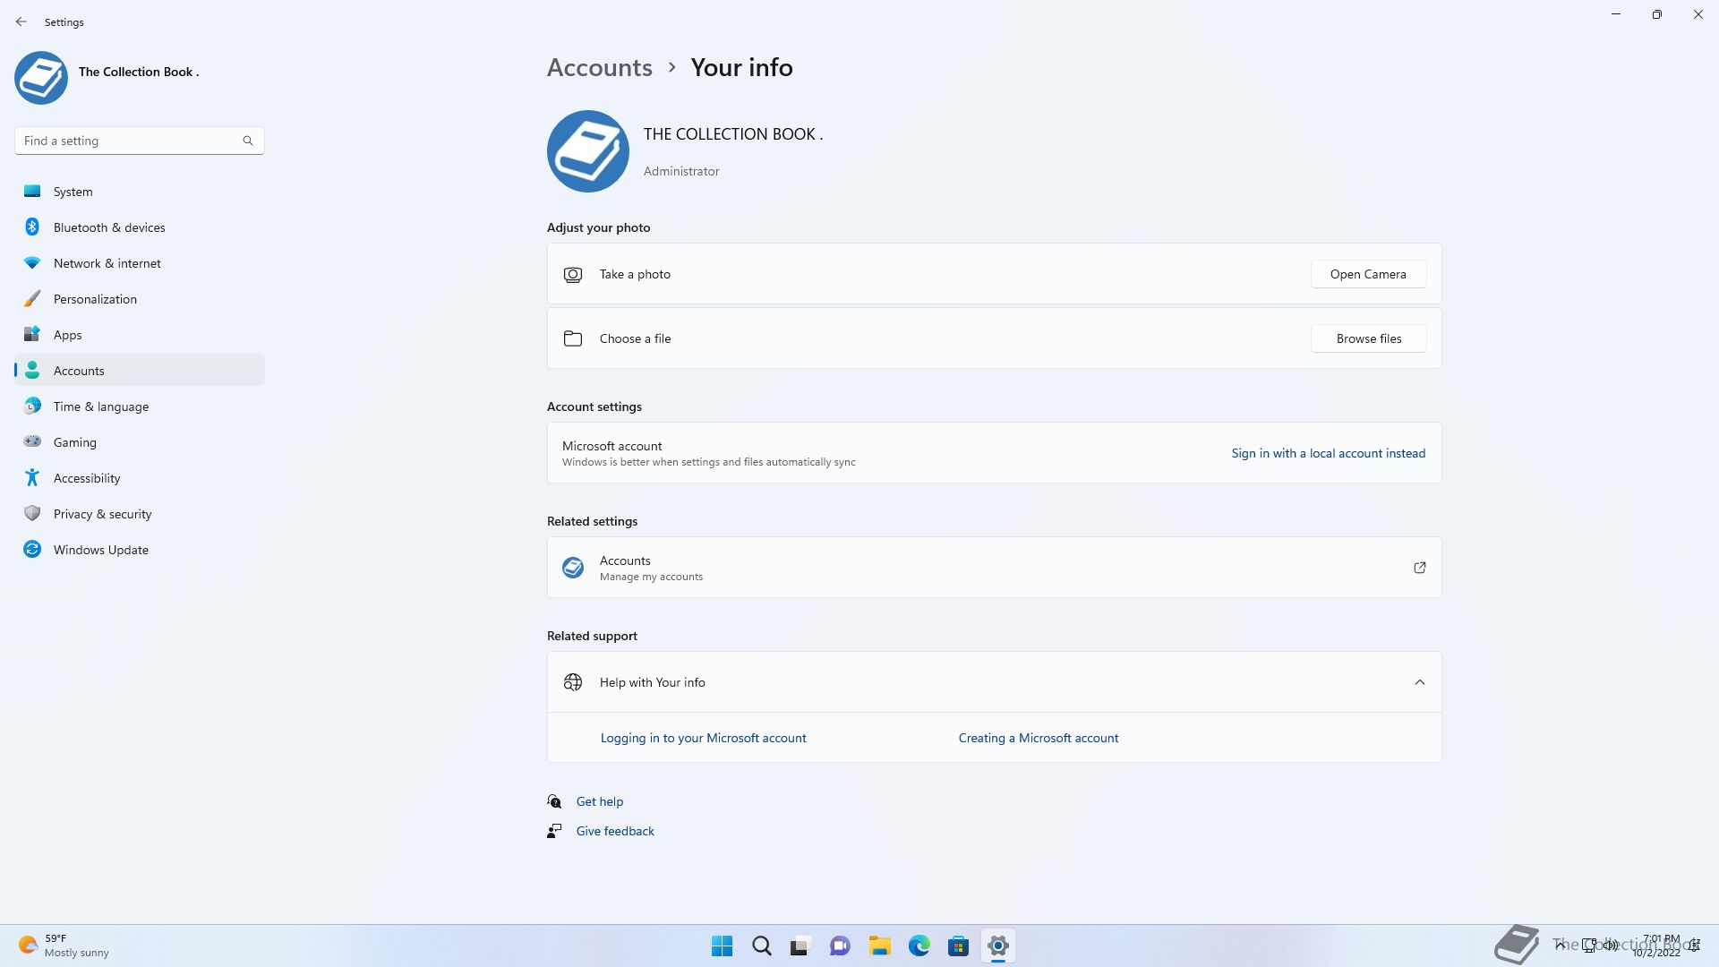Viewport: 1719px width, 967px height.
Task: Click the Get help link
Action: click(x=600, y=801)
